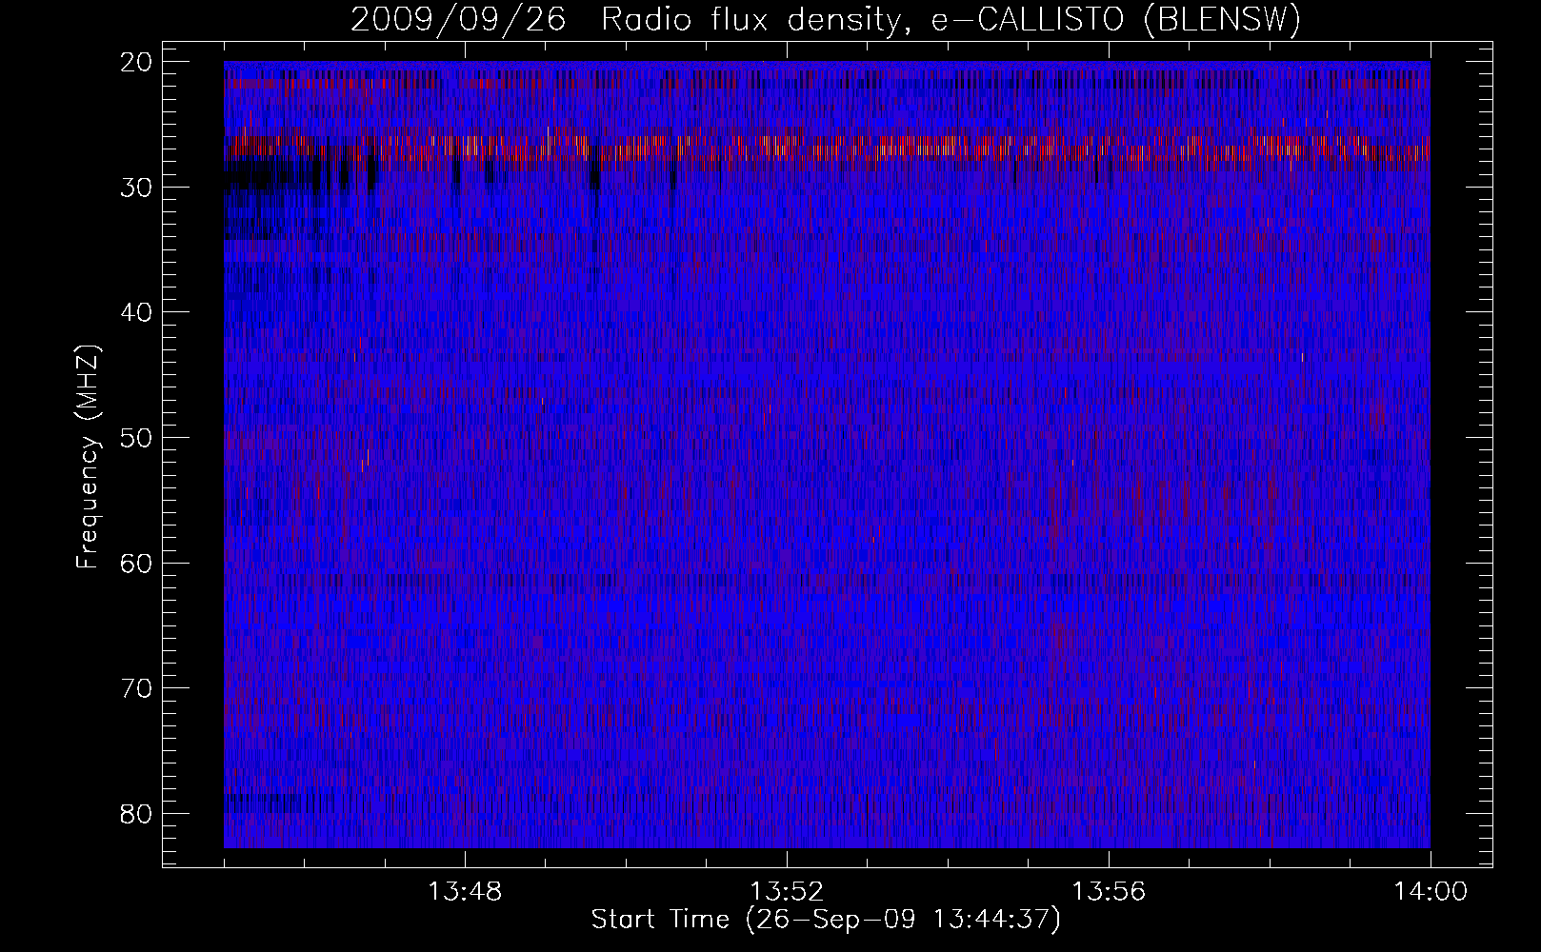Click the 20 MHz frequency tick label

[x=137, y=62]
